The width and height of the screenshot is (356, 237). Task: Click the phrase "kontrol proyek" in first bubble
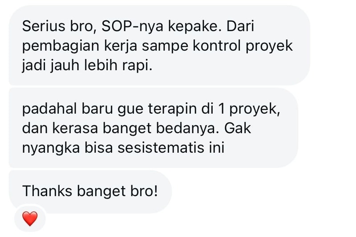coord(243,47)
